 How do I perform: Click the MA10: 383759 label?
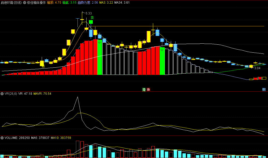coord(61,138)
